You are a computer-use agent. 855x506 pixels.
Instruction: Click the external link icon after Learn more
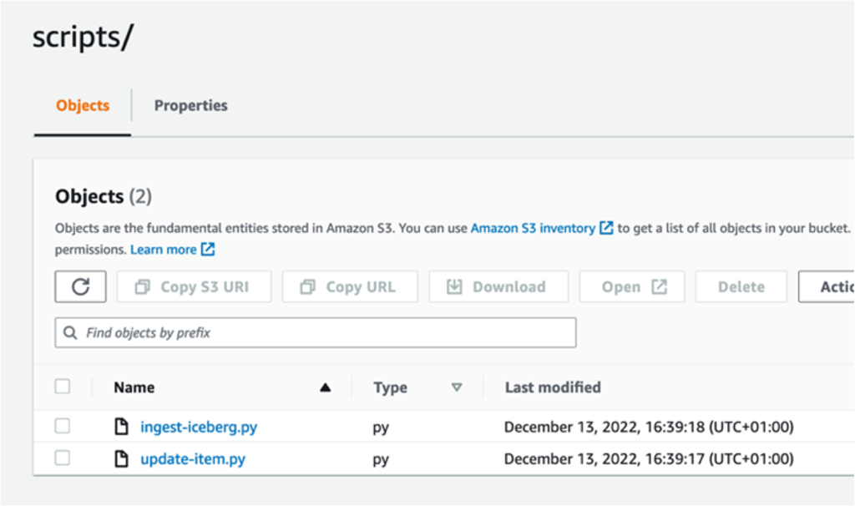[x=208, y=250]
